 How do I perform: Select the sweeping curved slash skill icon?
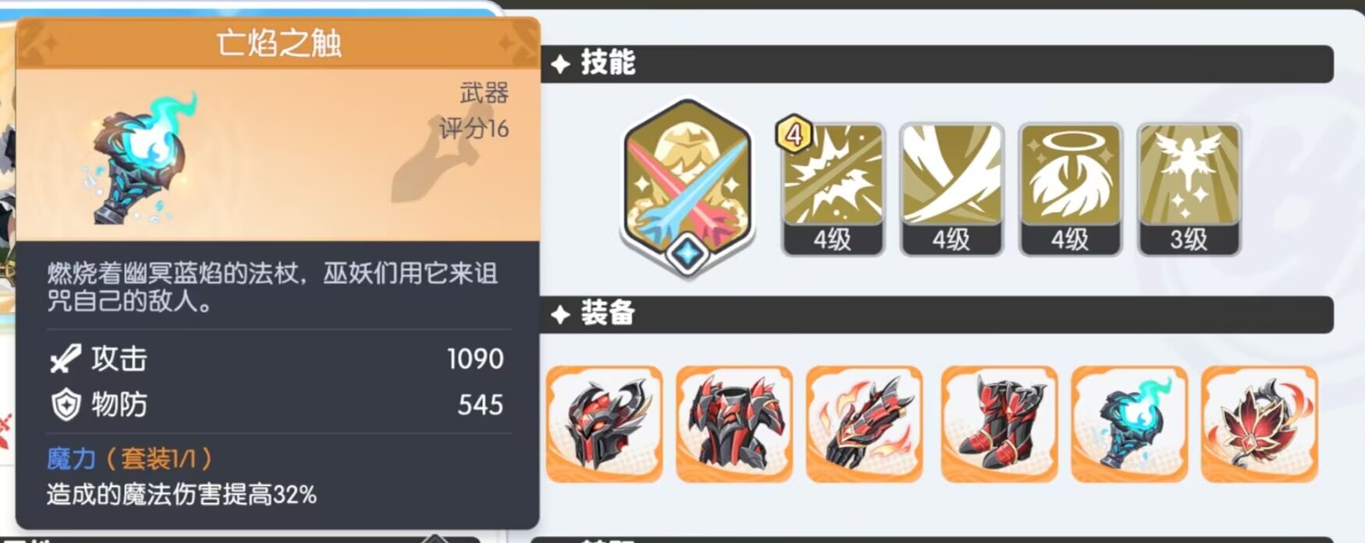point(952,190)
